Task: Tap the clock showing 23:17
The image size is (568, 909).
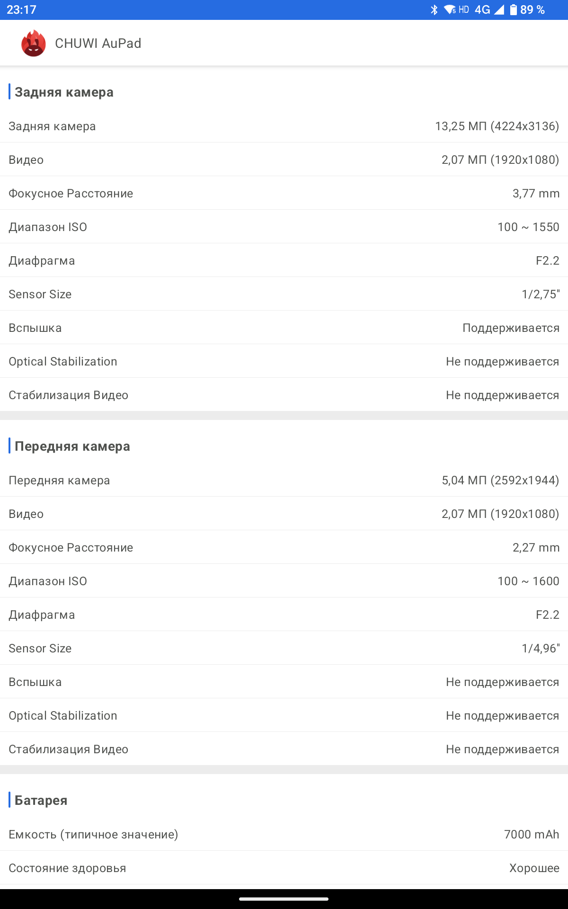Action: (21, 9)
